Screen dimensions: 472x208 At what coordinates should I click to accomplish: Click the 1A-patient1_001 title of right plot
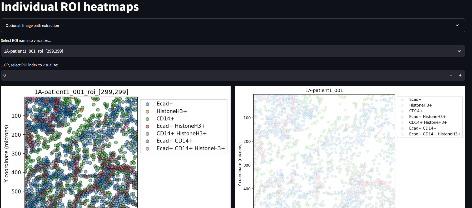coord(324,90)
